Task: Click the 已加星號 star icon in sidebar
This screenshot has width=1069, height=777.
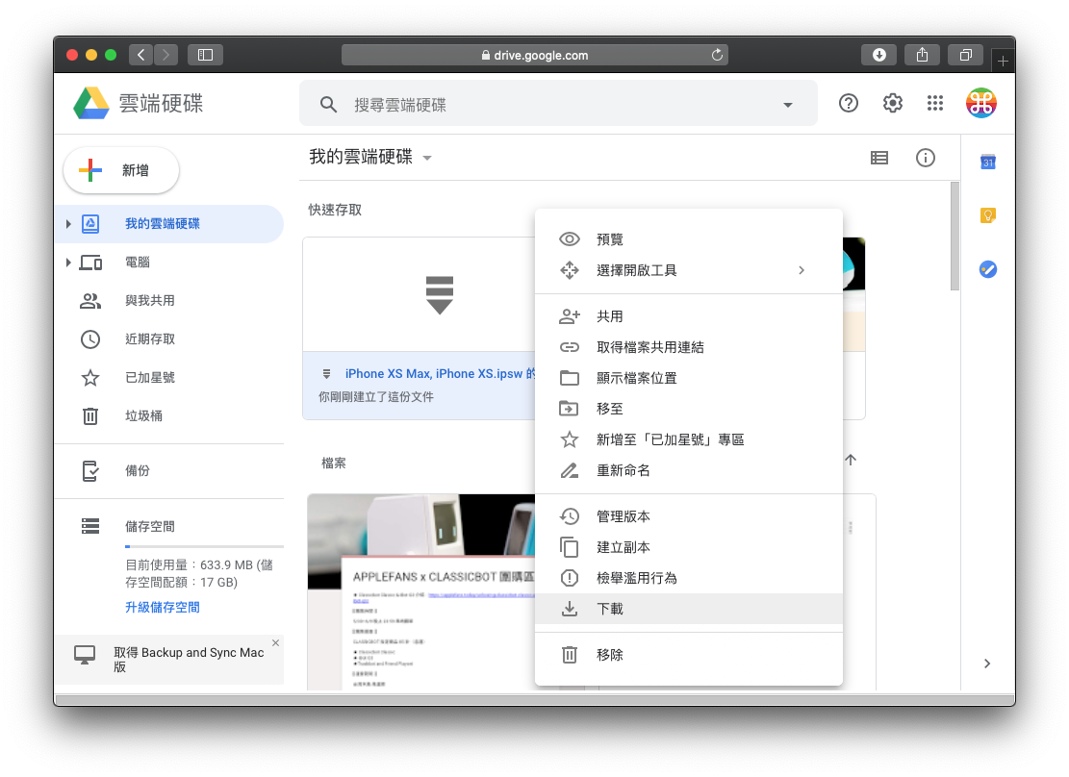Action: 90,378
